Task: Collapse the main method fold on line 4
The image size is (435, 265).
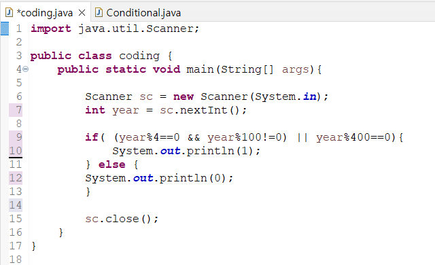Action: [26, 69]
